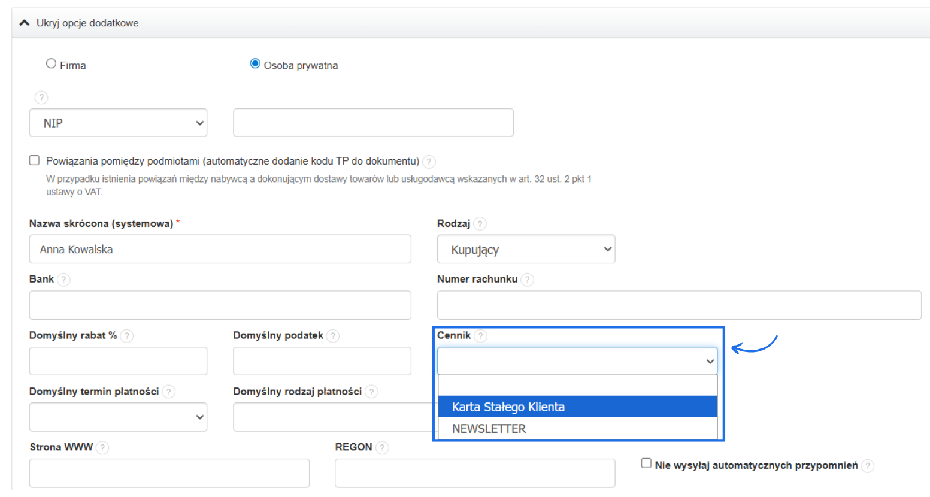Screen dimensions: 930x497
Task: Select the Firma radio button
Action: coord(52,64)
